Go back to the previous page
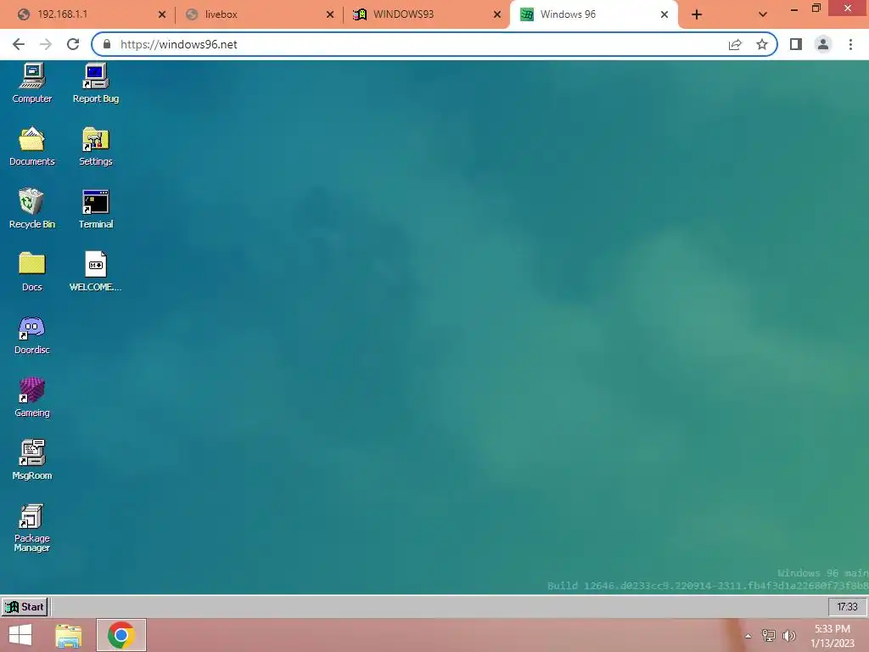869x652 pixels. pyautogui.click(x=19, y=44)
